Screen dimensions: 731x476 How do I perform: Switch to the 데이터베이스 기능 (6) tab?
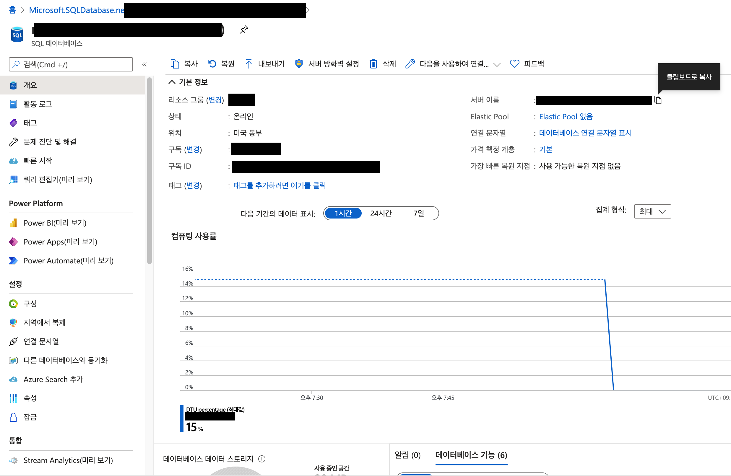(x=471, y=455)
